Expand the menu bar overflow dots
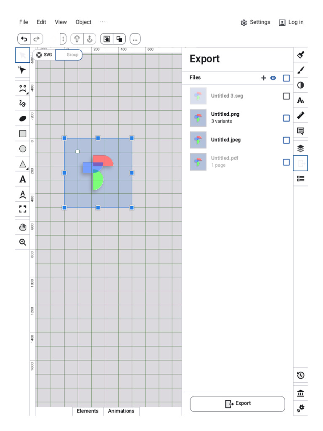The width and height of the screenshot is (323, 431). tap(103, 22)
